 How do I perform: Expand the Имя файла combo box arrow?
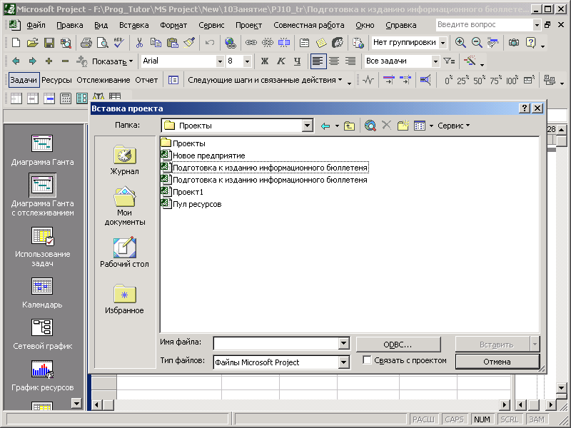[343, 343]
